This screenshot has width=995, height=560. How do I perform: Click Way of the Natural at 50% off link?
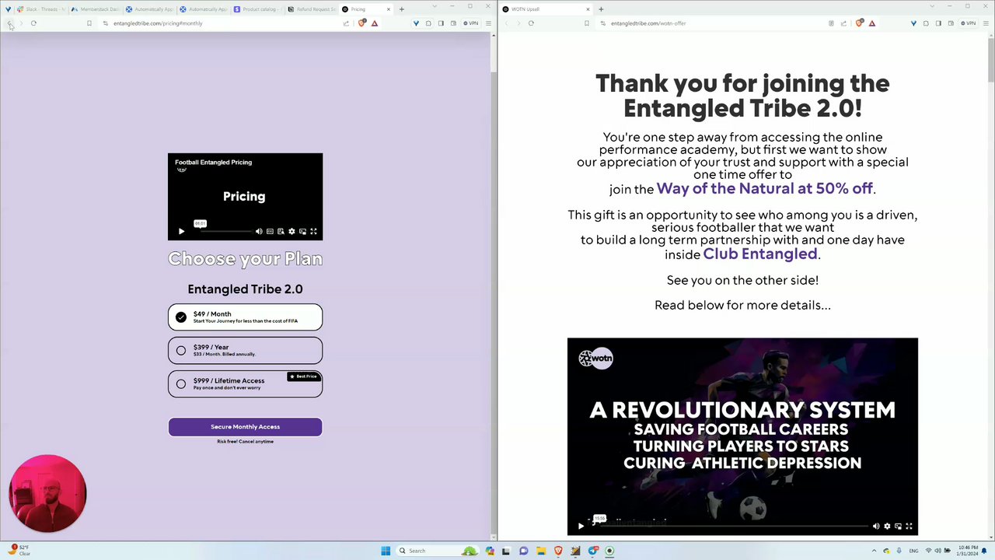coord(764,188)
